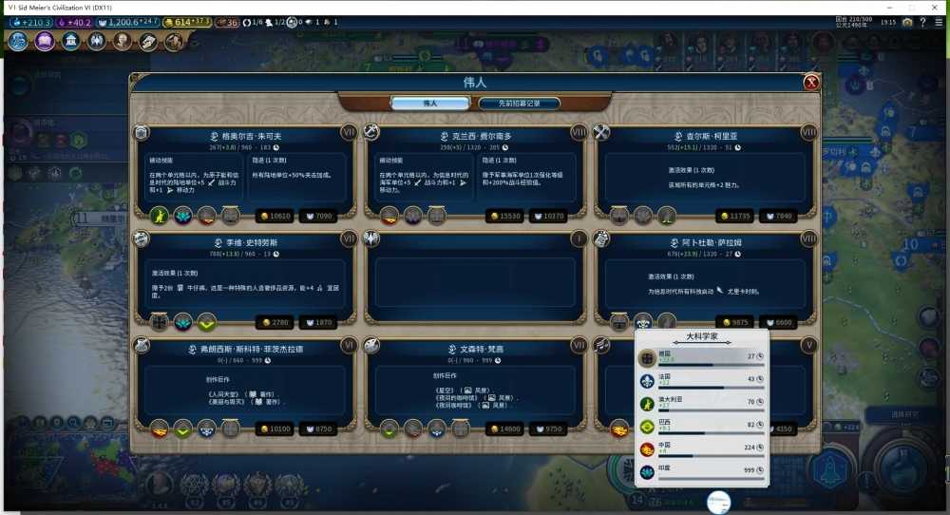
Task: Patronize 查尔斯·柯里亚 with 7840 faith
Action: point(779,216)
